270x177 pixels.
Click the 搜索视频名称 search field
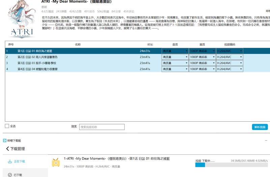point(102,127)
